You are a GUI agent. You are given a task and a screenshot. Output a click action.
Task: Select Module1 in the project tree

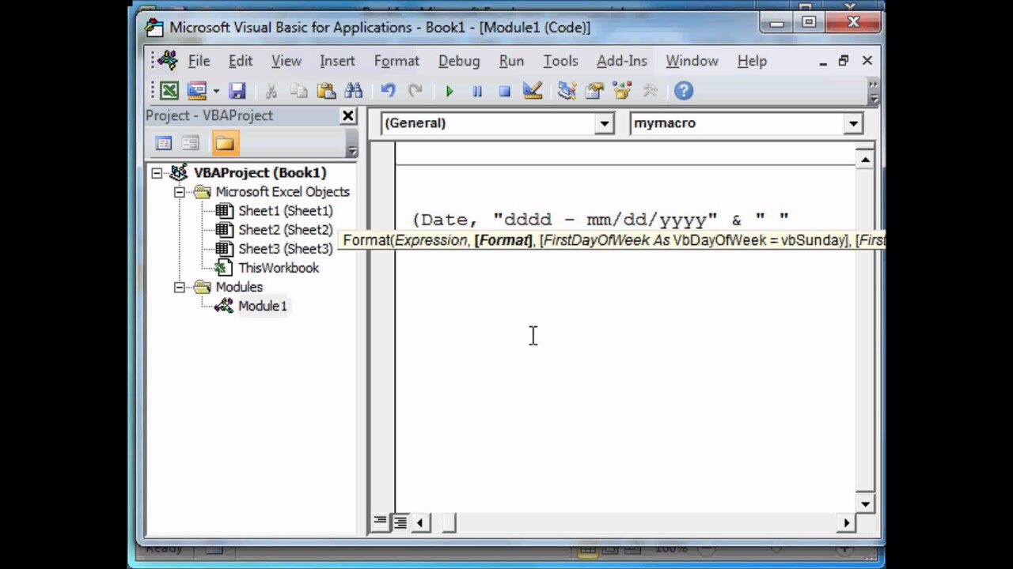(x=262, y=306)
